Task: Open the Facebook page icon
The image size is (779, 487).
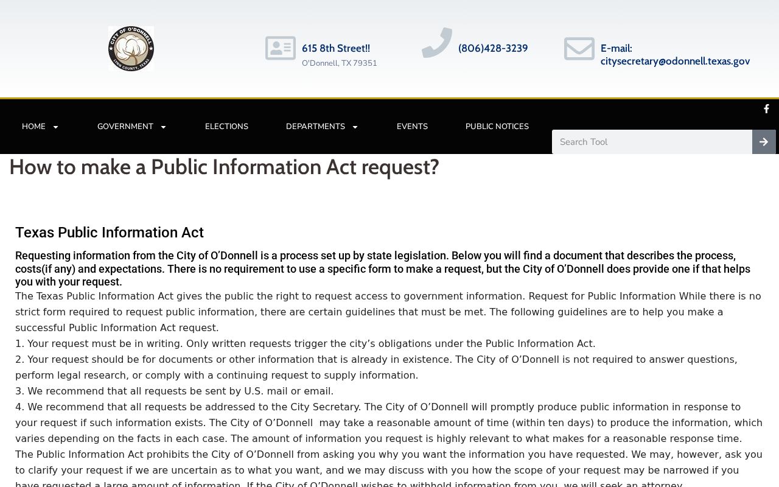Action: click(x=766, y=109)
